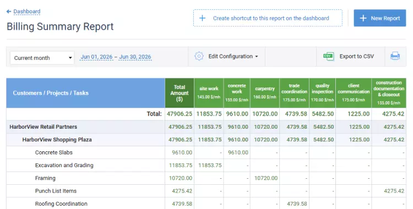Click 1225.00 in the Total row
Screen dimensions: 413x209
point(358,114)
